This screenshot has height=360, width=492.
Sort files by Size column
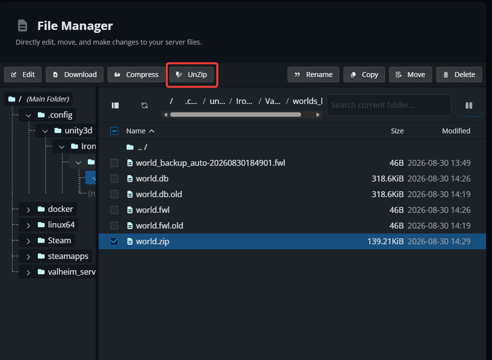[397, 131]
